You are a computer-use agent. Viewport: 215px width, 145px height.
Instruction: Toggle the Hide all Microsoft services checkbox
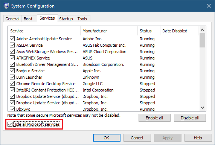[10, 124]
